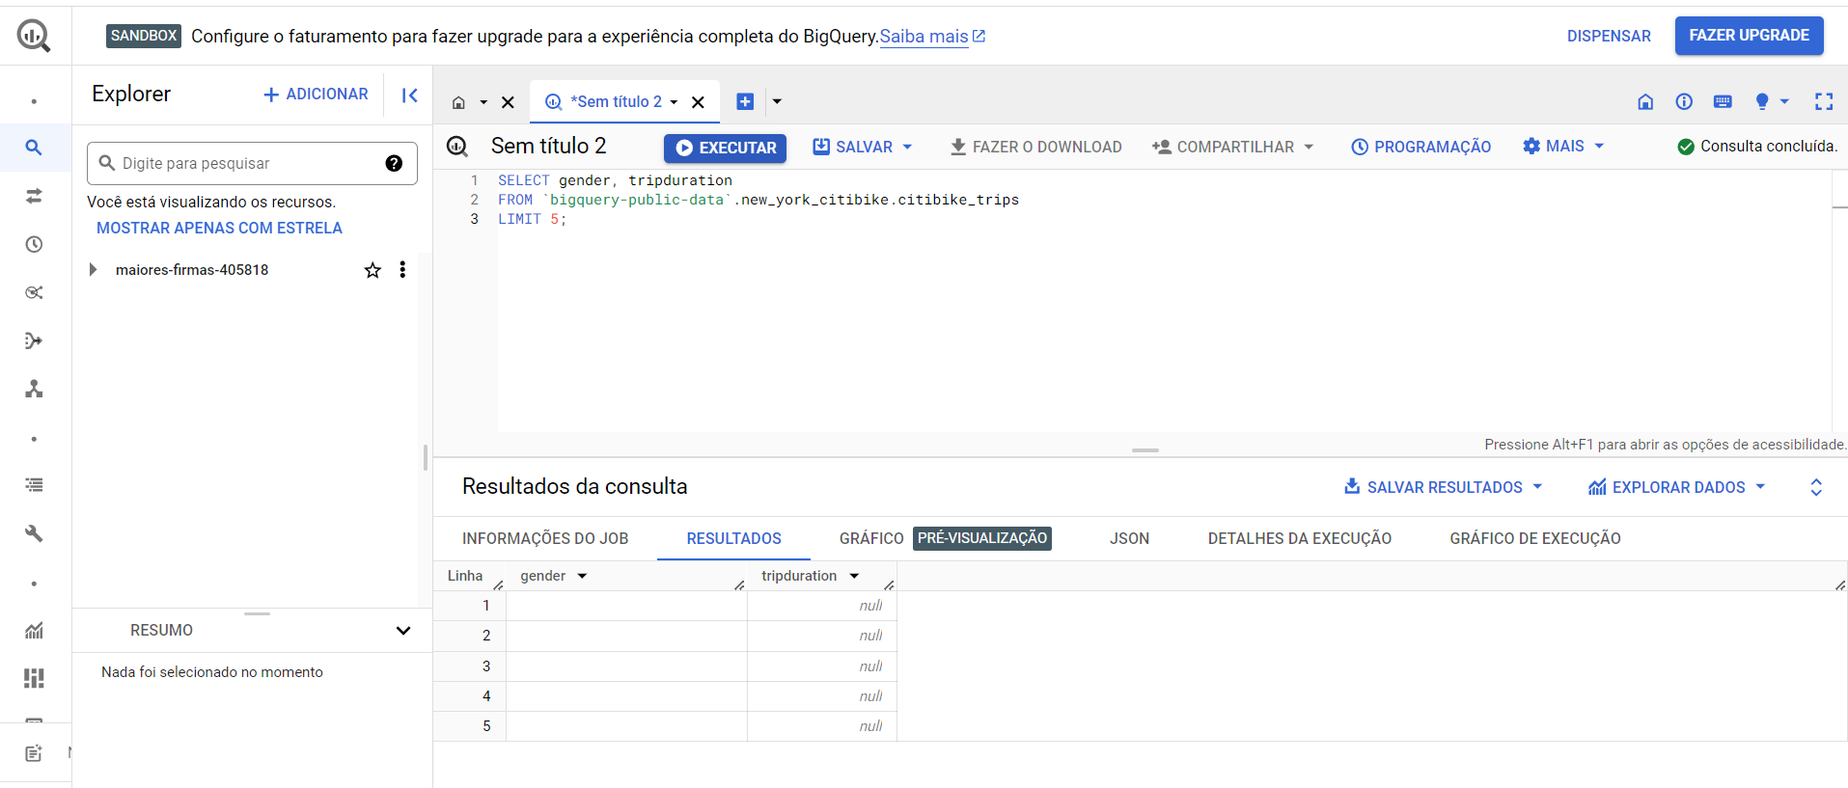Open DETALHES DA EXECUÇÃO tab
Screen dimensions: 1848x788
pos(1300,538)
